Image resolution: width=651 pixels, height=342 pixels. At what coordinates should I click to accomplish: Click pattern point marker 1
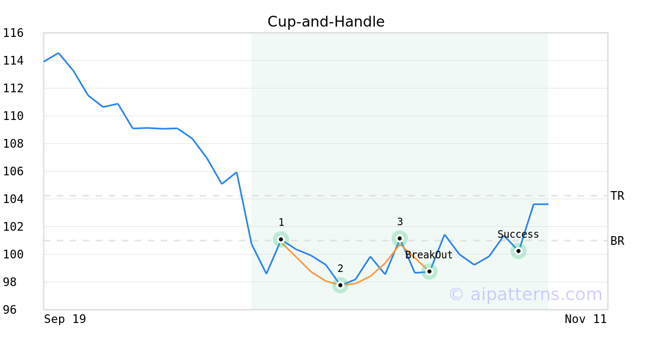281,239
